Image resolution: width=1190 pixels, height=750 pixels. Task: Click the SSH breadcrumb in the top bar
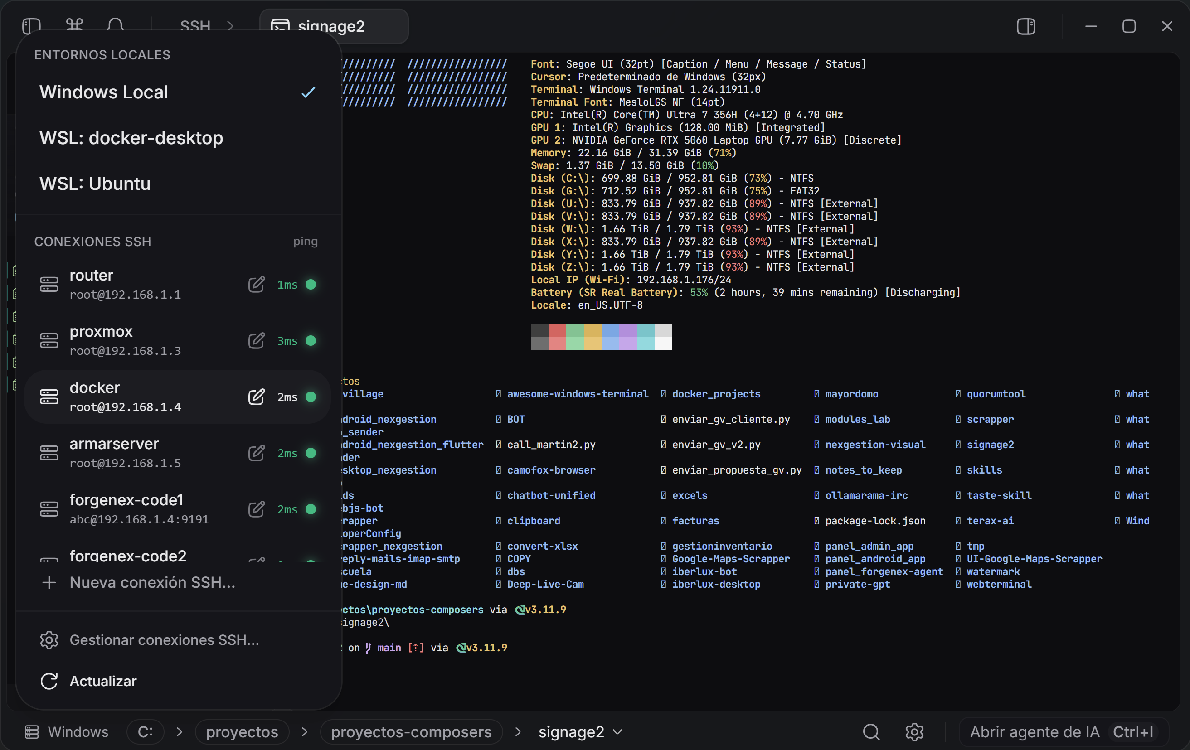(x=195, y=26)
